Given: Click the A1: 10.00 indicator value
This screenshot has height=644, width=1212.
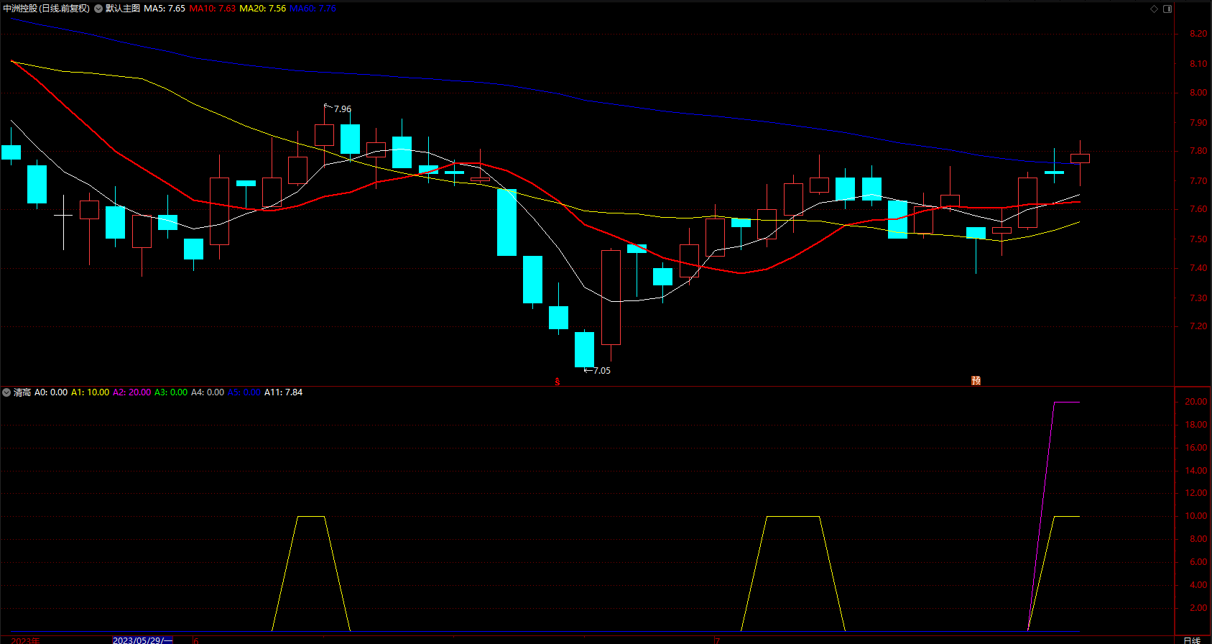Looking at the screenshot, I should 91,392.
